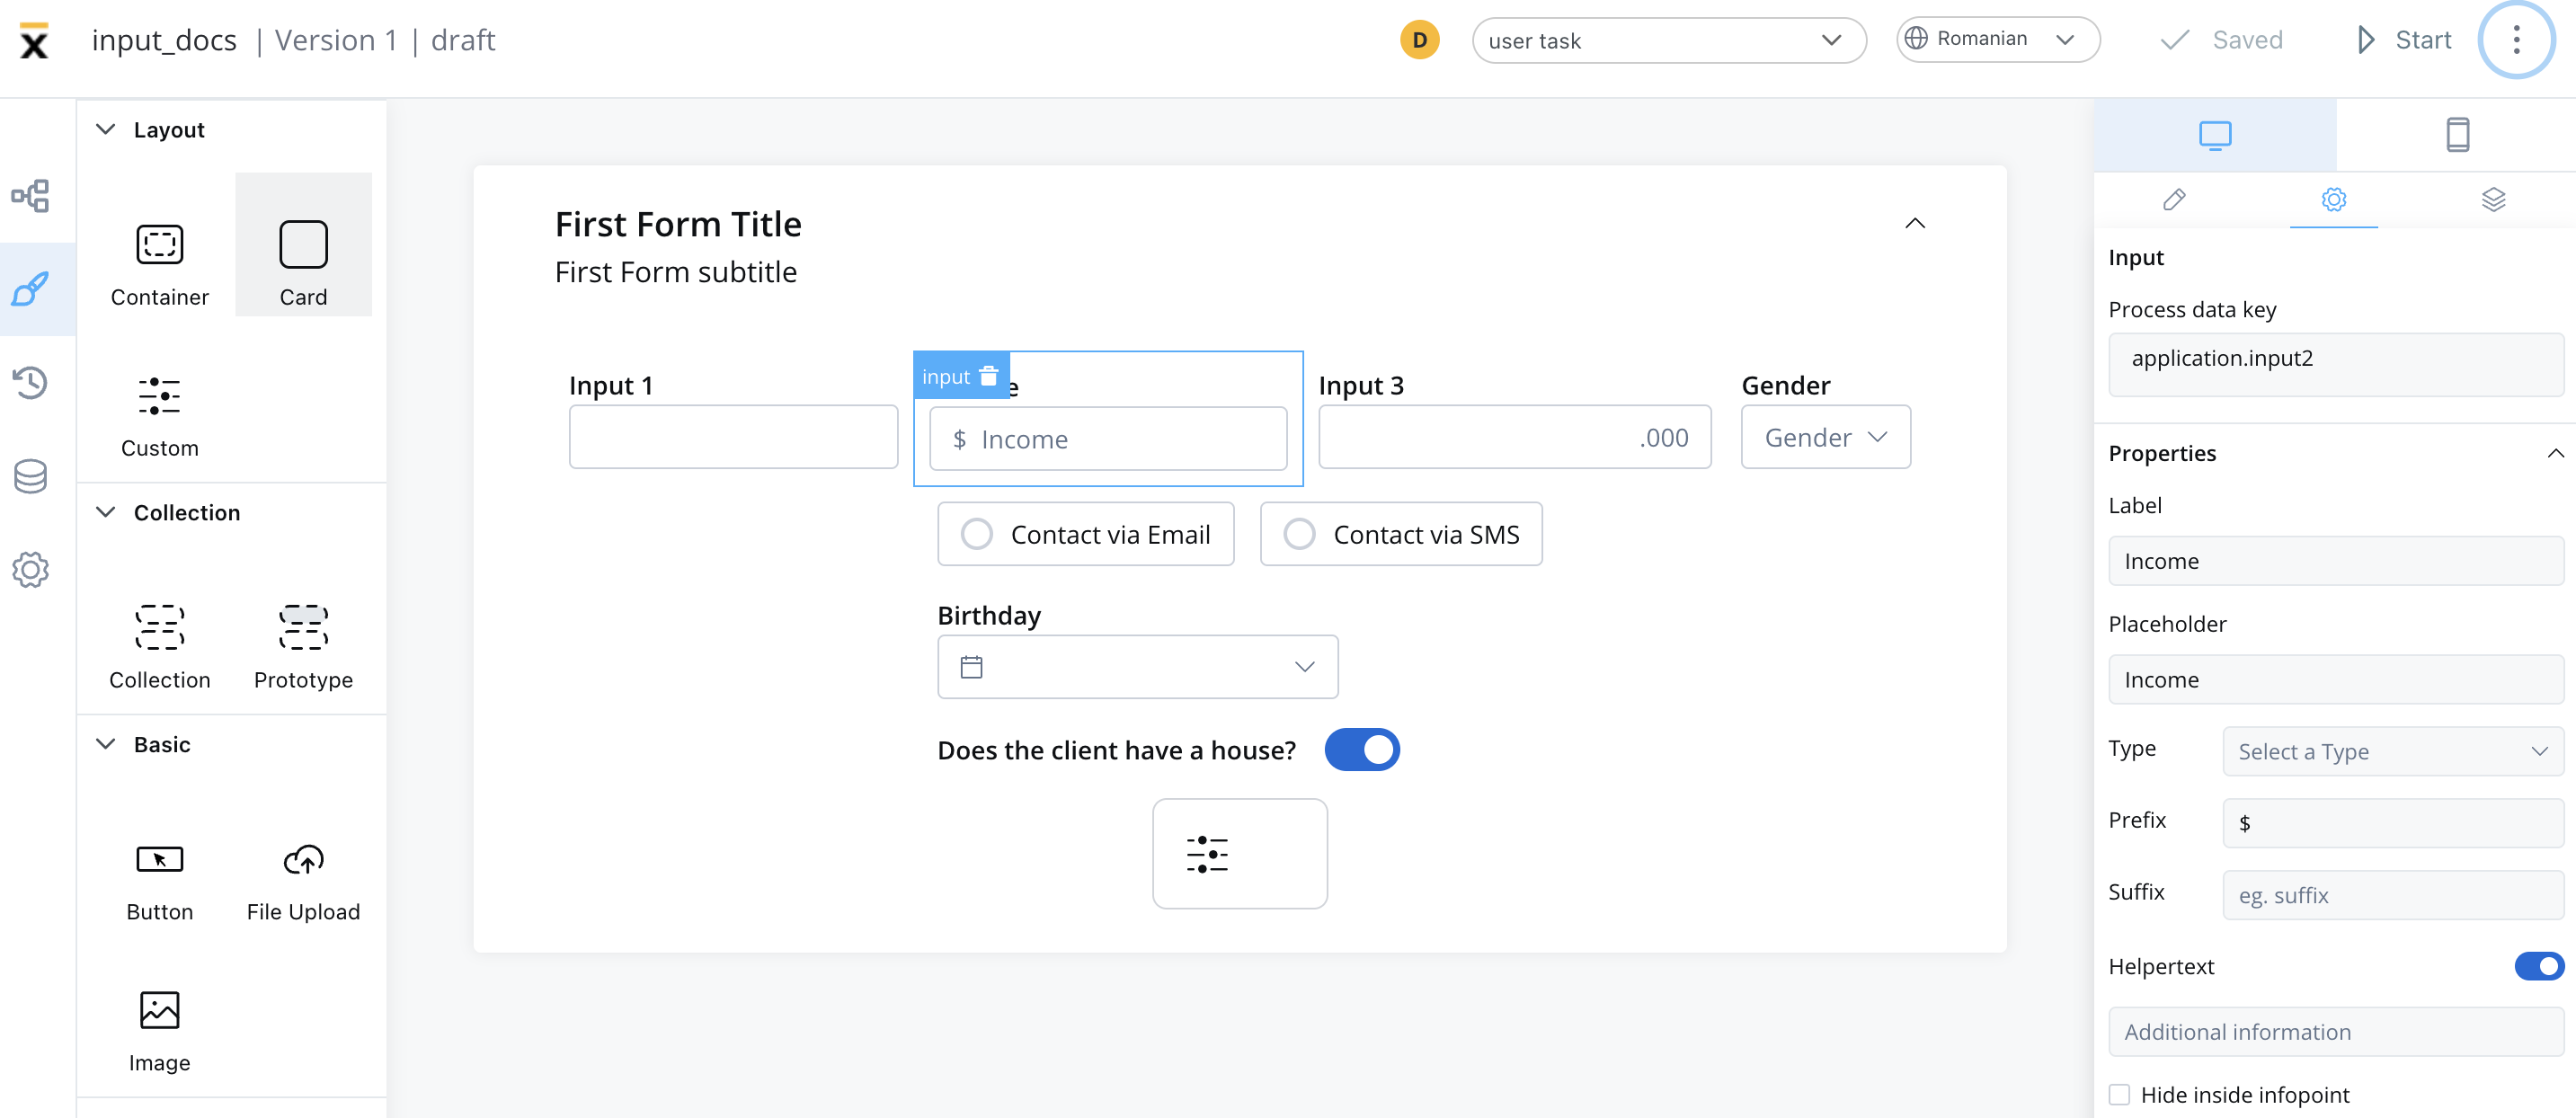Open the pencil styling tab
Viewport: 2576px width, 1118px height.
tap(2173, 199)
